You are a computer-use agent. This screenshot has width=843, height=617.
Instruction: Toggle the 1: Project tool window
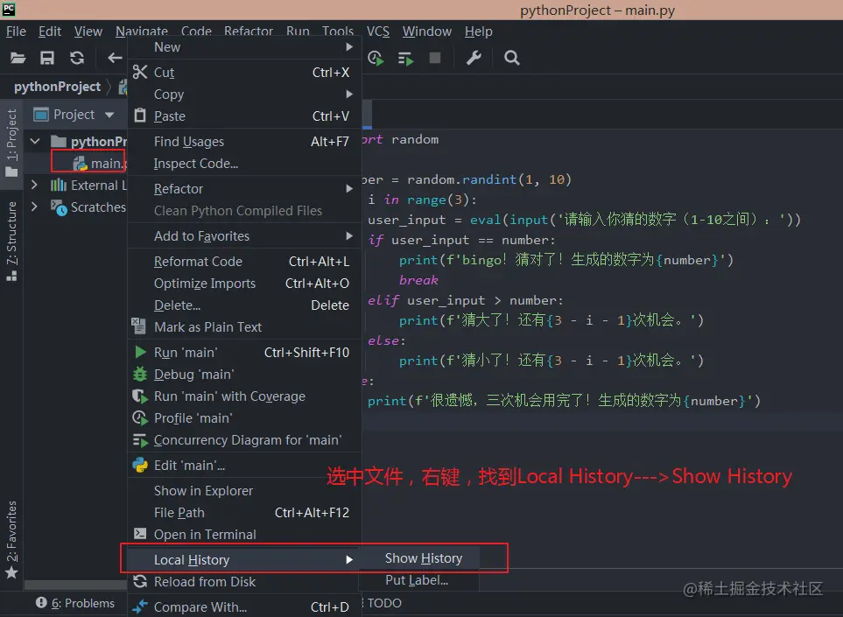pos(11,143)
